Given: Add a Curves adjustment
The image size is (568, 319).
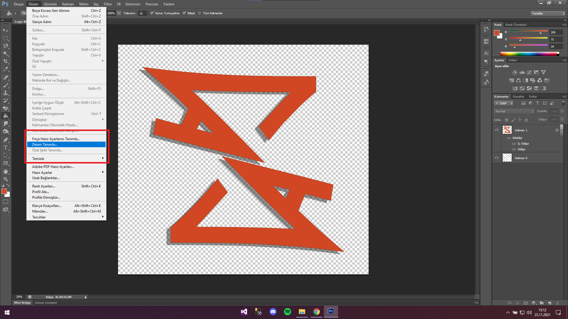Looking at the screenshot, I should click(x=529, y=72).
